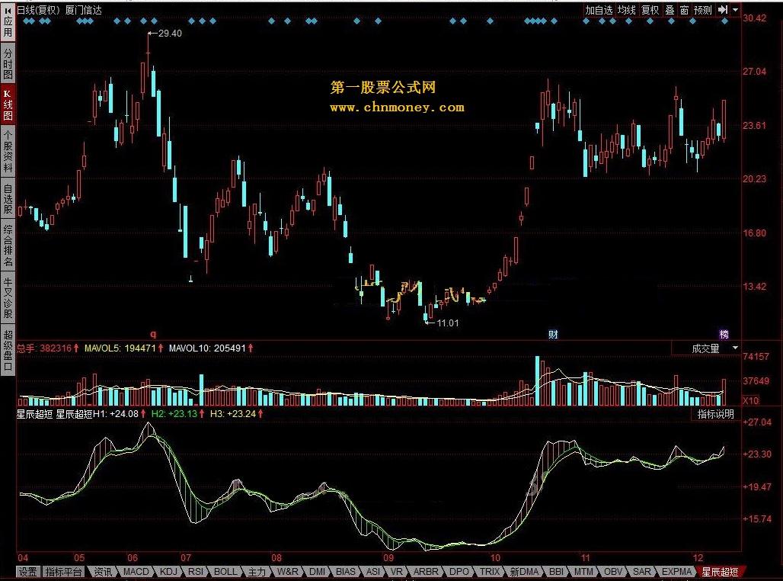This screenshot has height=581, width=783.
Task: Click the X10 volume scale label
Action: pyautogui.click(x=750, y=400)
